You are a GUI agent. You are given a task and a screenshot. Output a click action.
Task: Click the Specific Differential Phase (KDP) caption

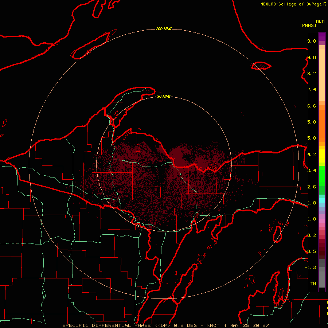coord(165,325)
